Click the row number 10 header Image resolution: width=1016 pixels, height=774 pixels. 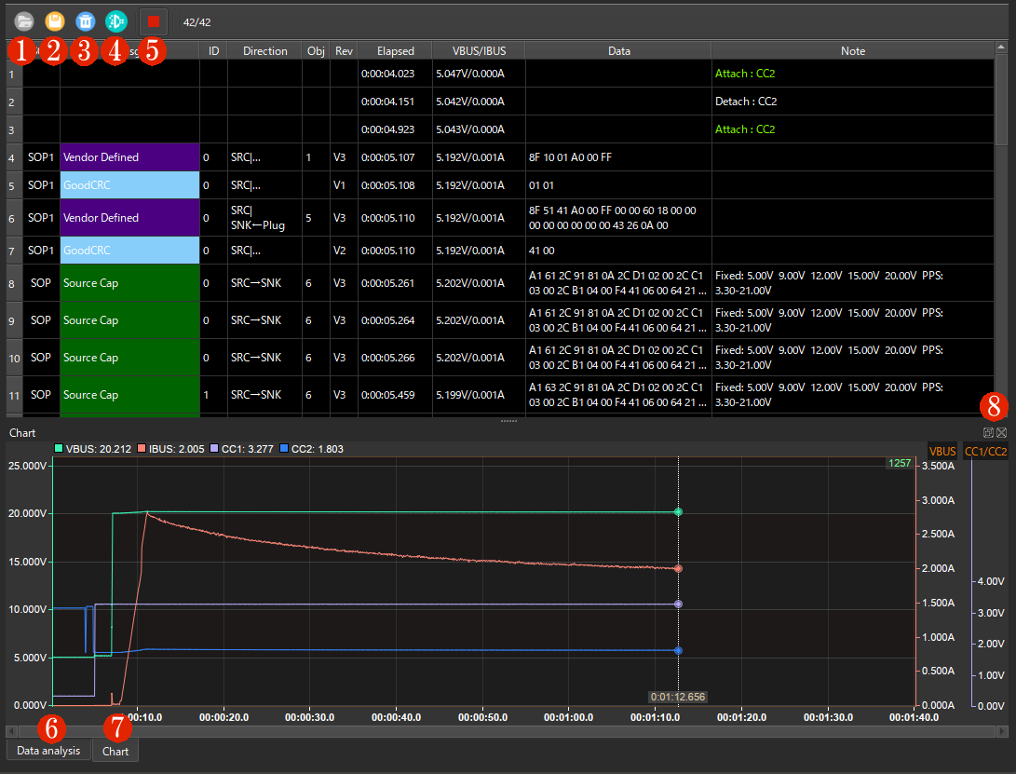tap(14, 358)
